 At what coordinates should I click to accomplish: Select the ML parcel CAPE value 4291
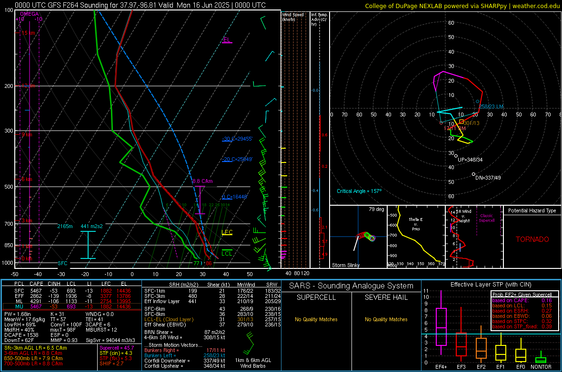[36, 302]
